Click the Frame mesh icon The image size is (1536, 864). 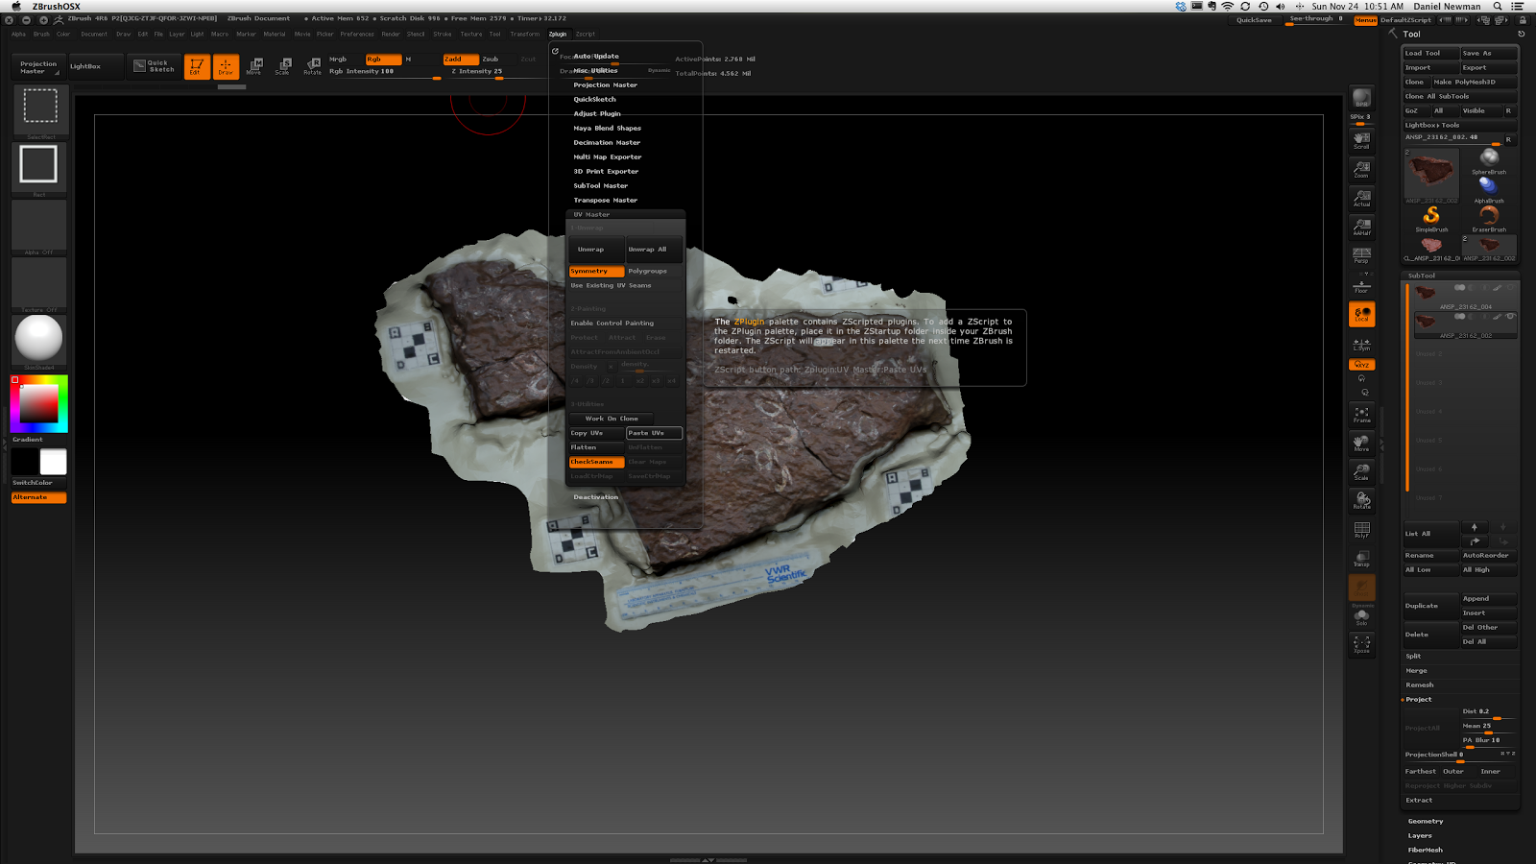tap(1361, 414)
